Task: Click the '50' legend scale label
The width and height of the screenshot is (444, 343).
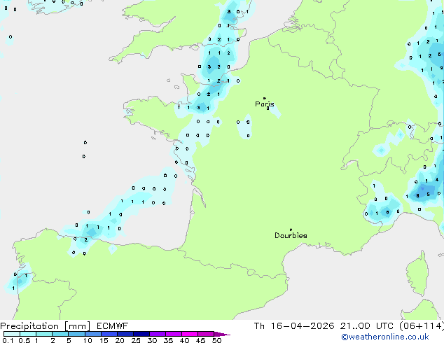Action: click(x=216, y=340)
